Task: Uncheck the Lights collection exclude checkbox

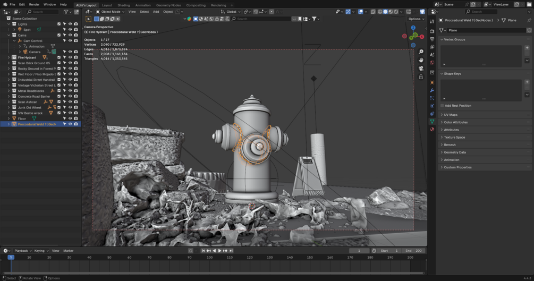Action: (59, 24)
